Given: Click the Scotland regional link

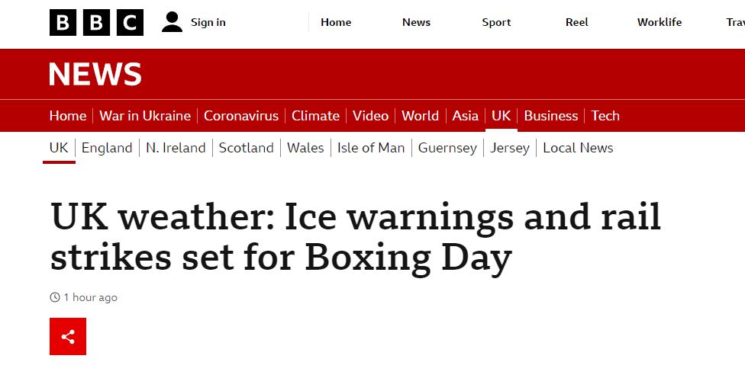Looking at the screenshot, I should point(246,148).
